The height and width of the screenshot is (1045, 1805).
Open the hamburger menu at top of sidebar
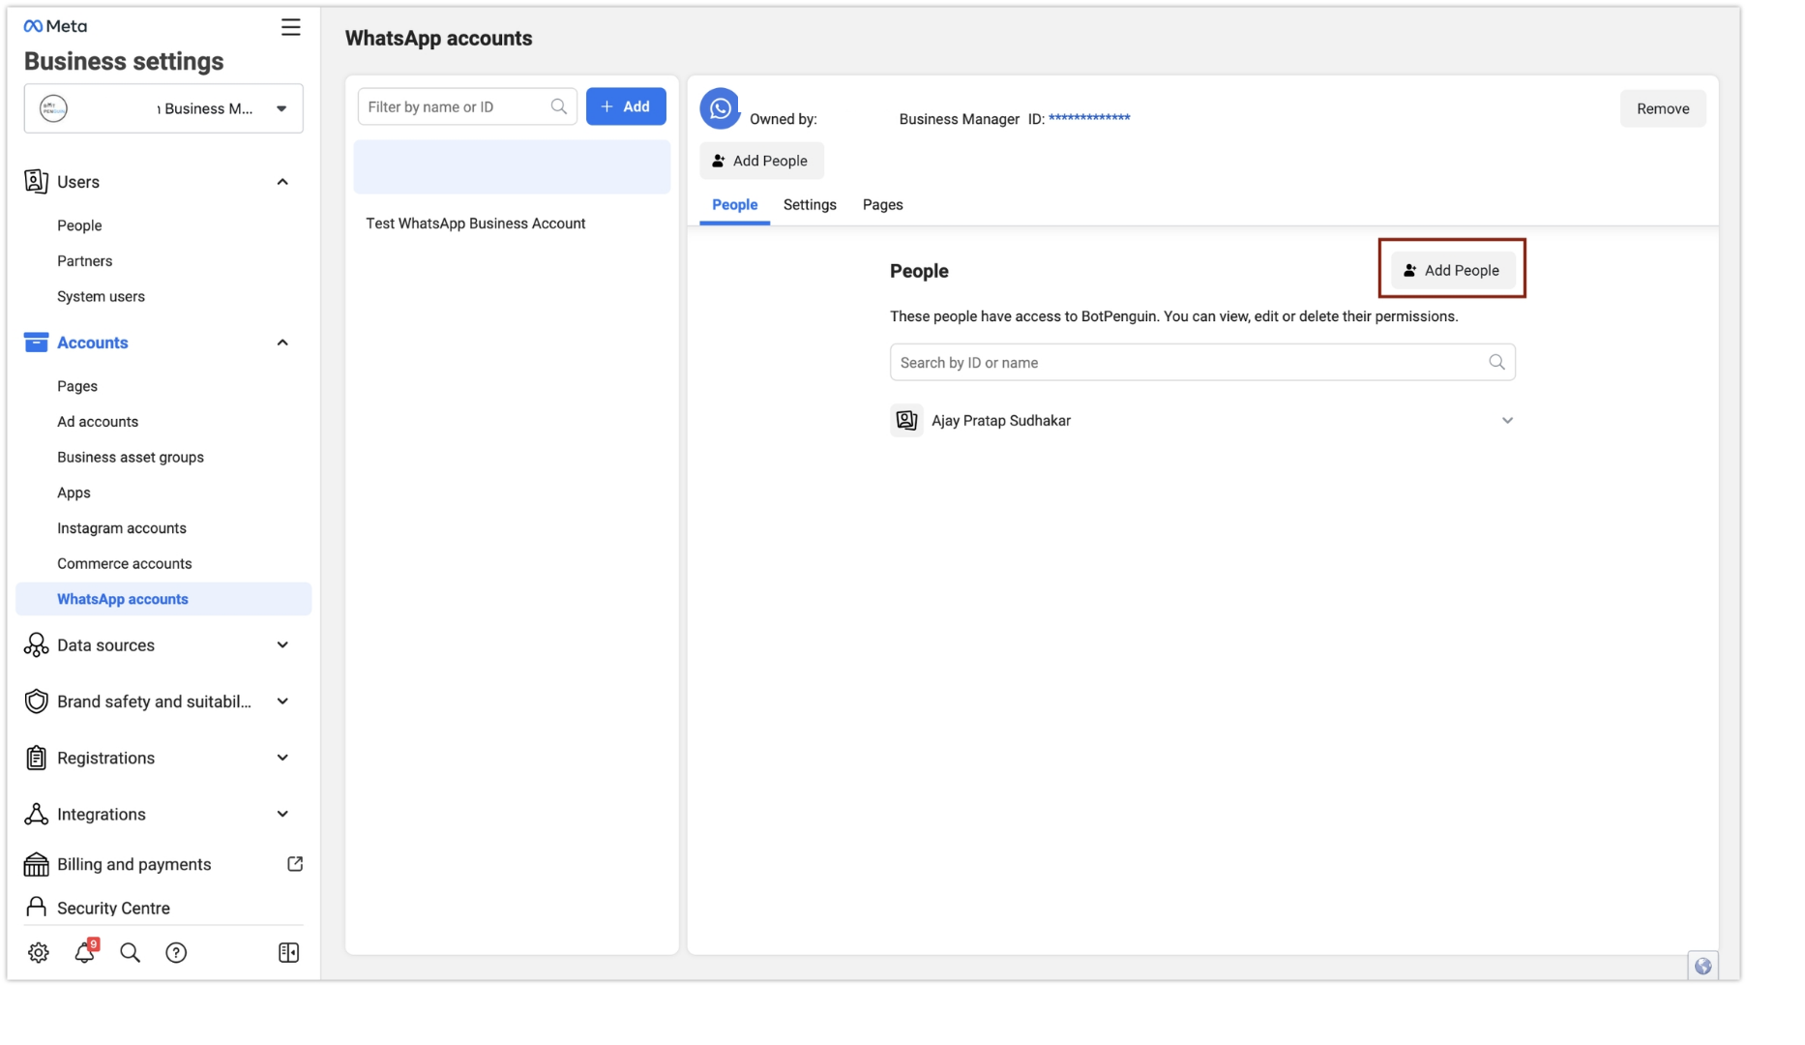click(290, 27)
